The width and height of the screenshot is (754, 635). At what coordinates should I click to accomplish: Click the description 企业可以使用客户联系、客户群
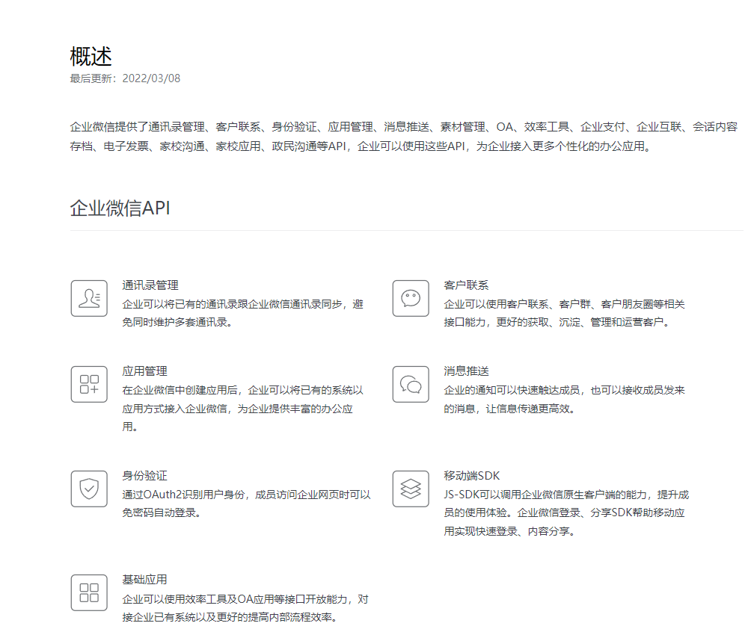(x=564, y=313)
